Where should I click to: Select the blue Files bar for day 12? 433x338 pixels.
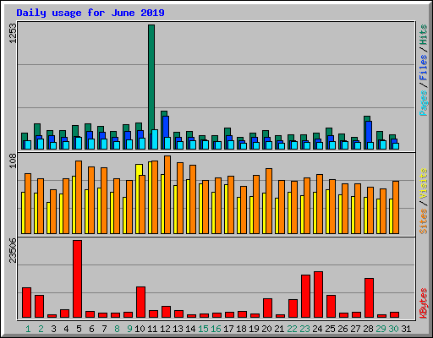tap(166, 127)
